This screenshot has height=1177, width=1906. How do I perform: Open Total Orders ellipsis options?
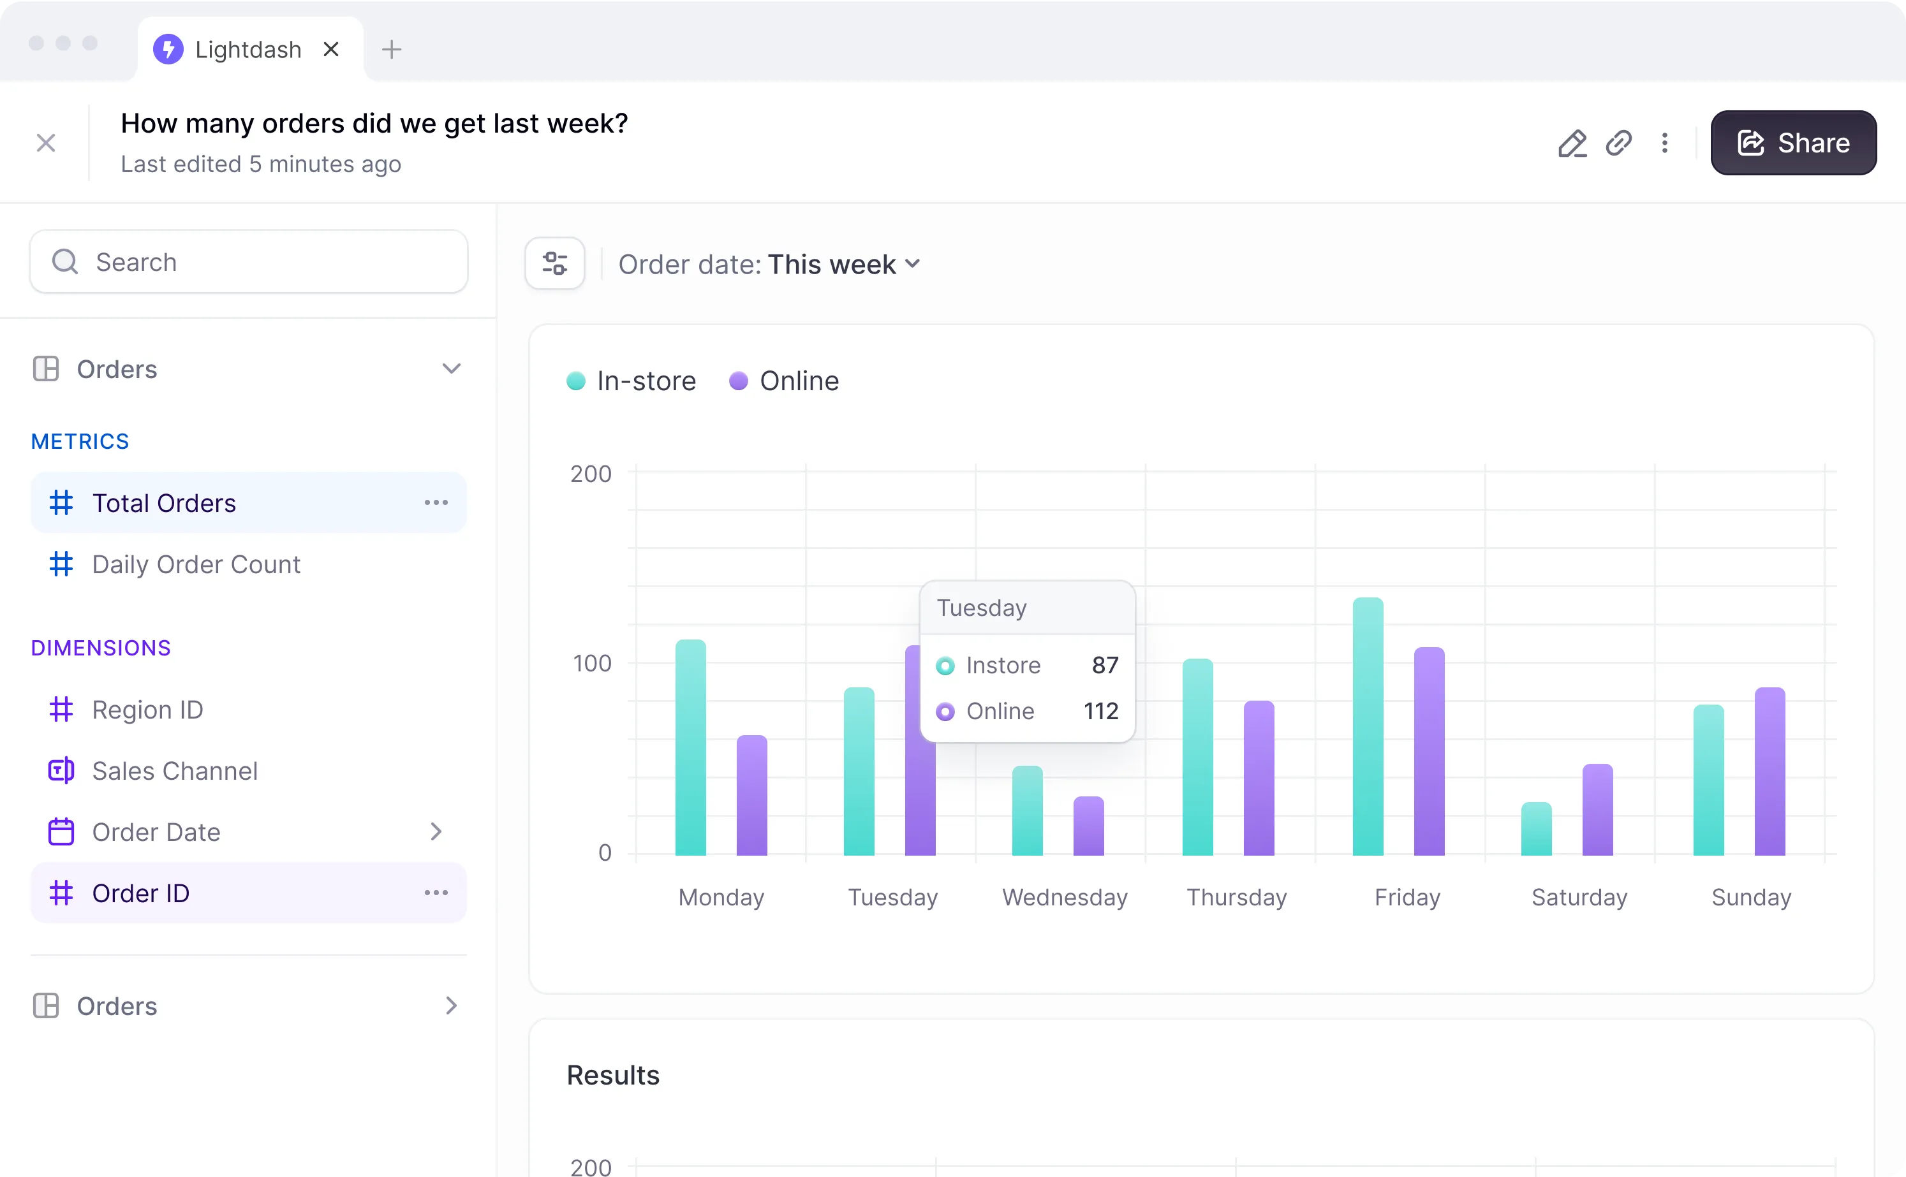[x=436, y=503]
